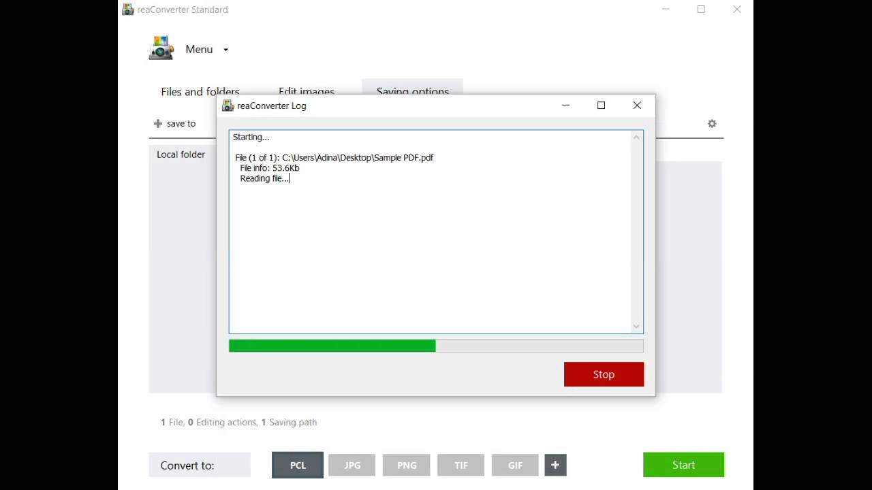Close the reaConverter Log window
The height and width of the screenshot is (490, 872).
click(637, 105)
